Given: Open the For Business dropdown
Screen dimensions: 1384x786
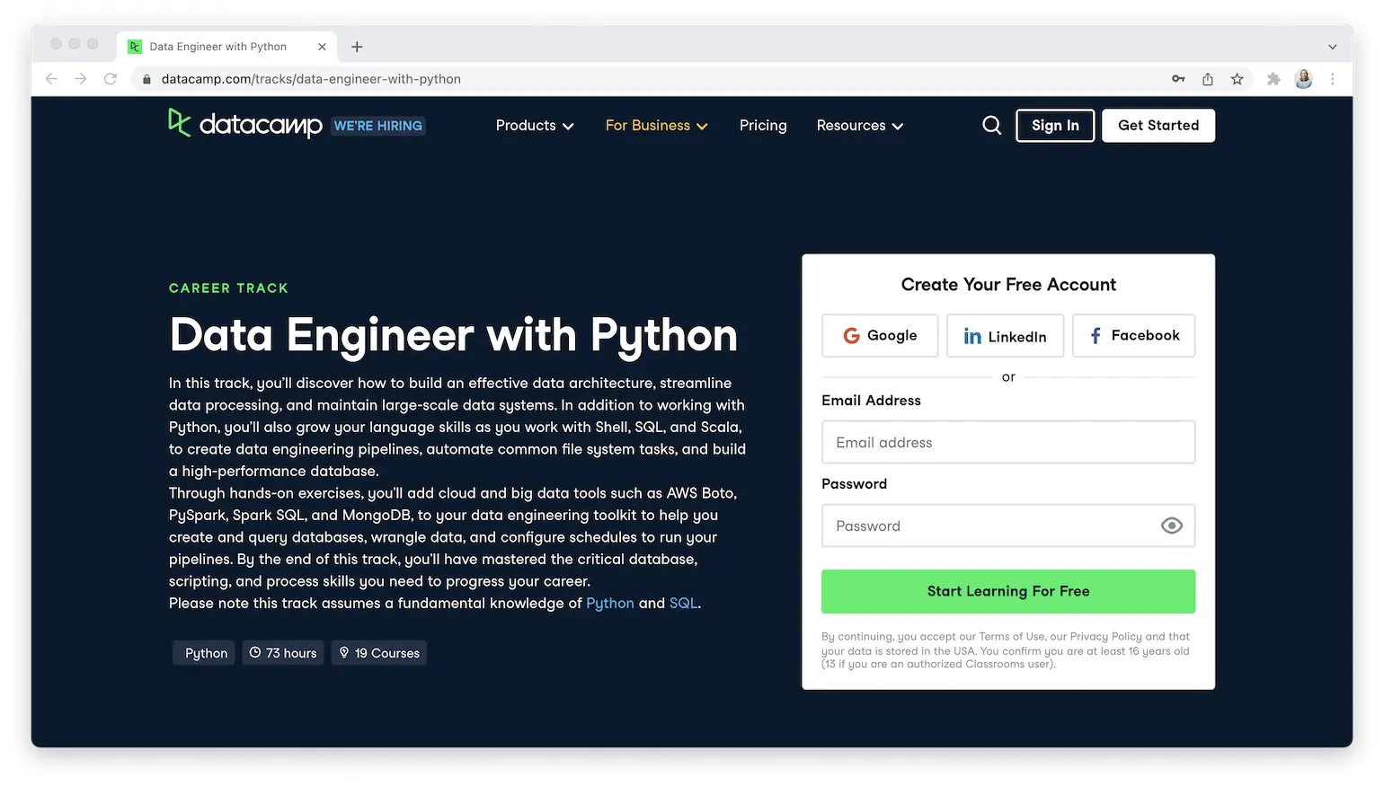Looking at the screenshot, I should pos(656,125).
